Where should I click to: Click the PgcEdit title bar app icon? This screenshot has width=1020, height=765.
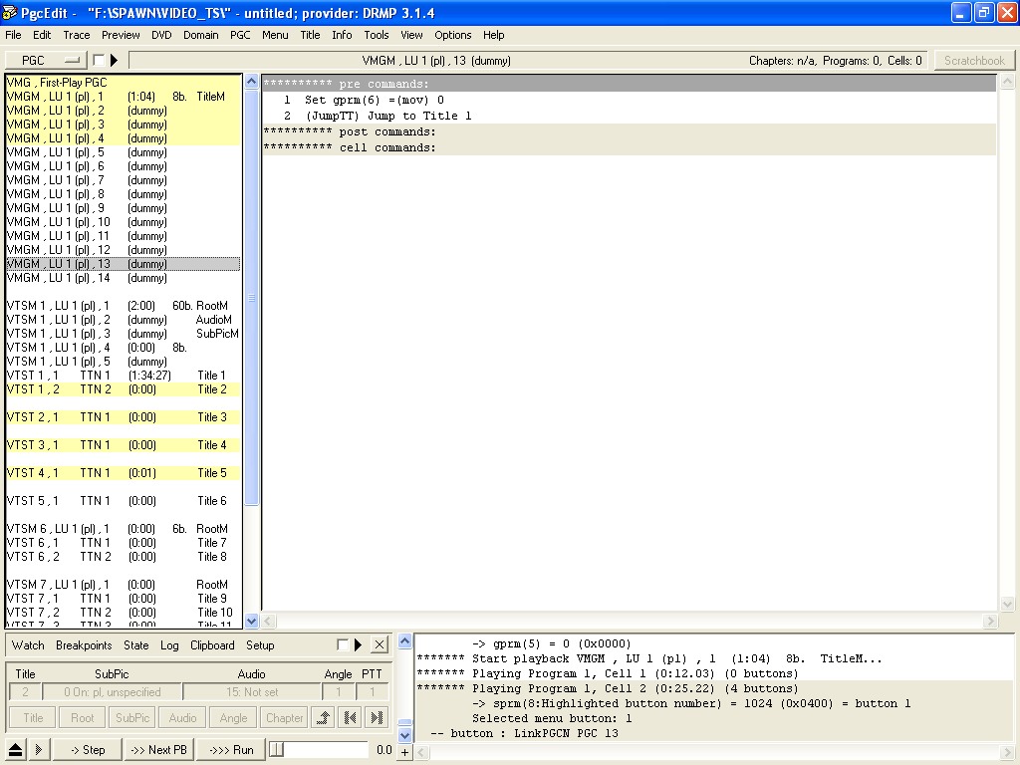pyautogui.click(x=9, y=12)
